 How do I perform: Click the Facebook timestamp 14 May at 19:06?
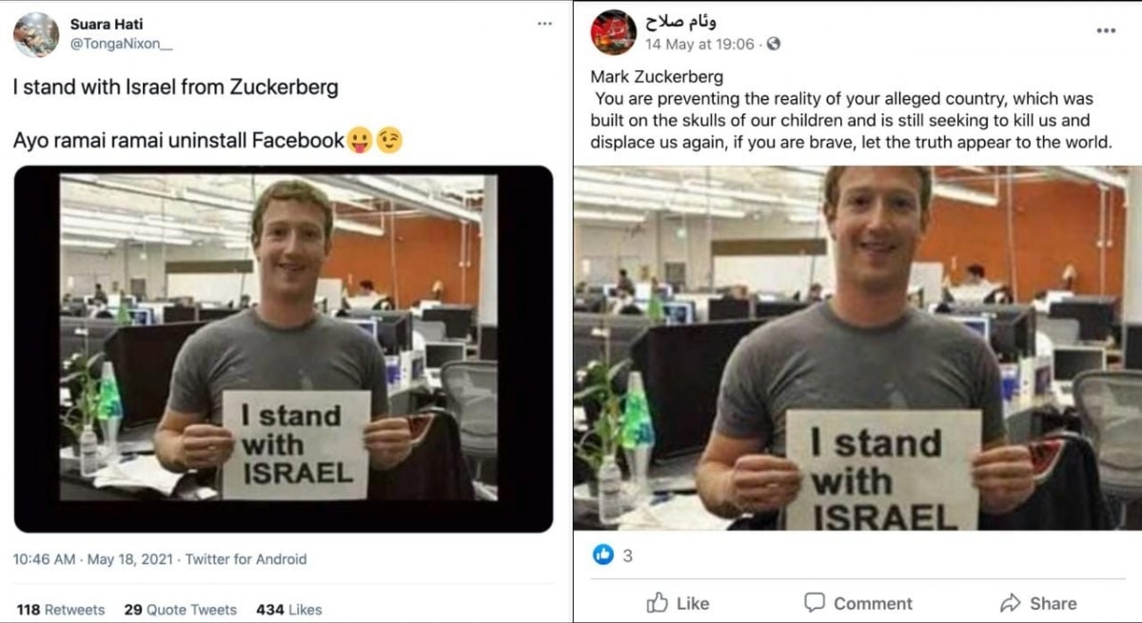click(x=699, y=44)
